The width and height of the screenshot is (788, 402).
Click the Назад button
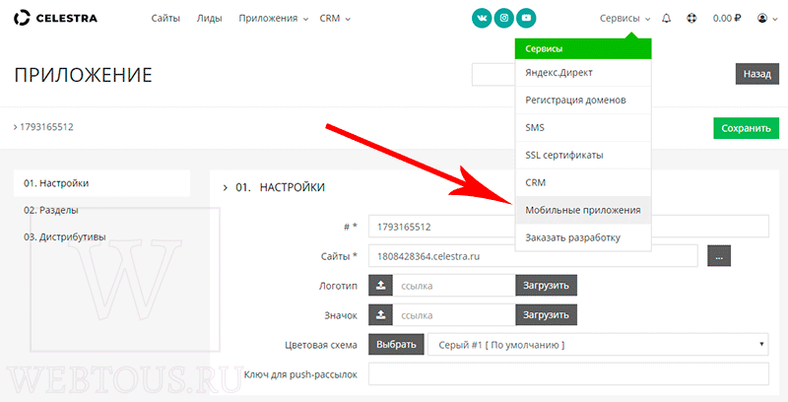(757, 74)
